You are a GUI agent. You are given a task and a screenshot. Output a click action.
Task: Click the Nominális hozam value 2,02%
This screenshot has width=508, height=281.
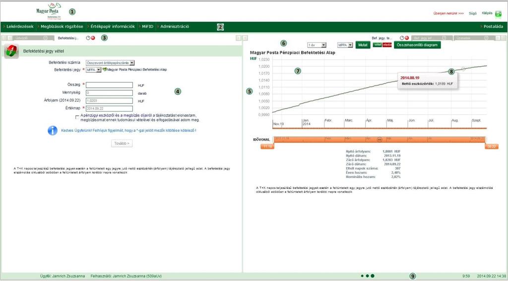coord(395,177)
